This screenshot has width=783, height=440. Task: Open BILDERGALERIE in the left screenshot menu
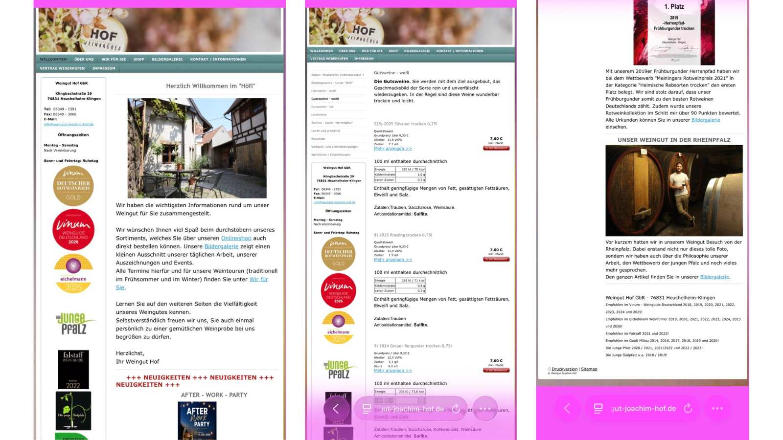pyautogui.click(x=167, y=59)
